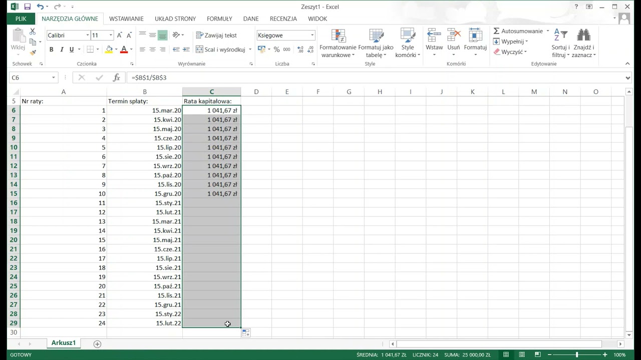Screen dimensions: 641x360
Task: Increase indent icon
Action: pos(186,49)
